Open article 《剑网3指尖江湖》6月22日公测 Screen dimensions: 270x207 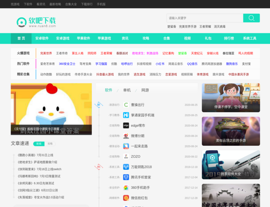pyautogui.click(x=37, y=190)
